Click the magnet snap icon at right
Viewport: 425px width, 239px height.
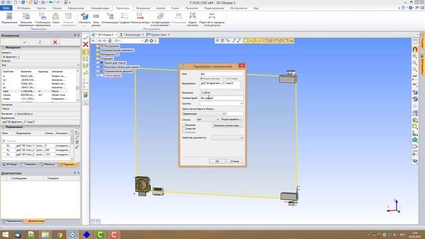[x=415, y=49]
